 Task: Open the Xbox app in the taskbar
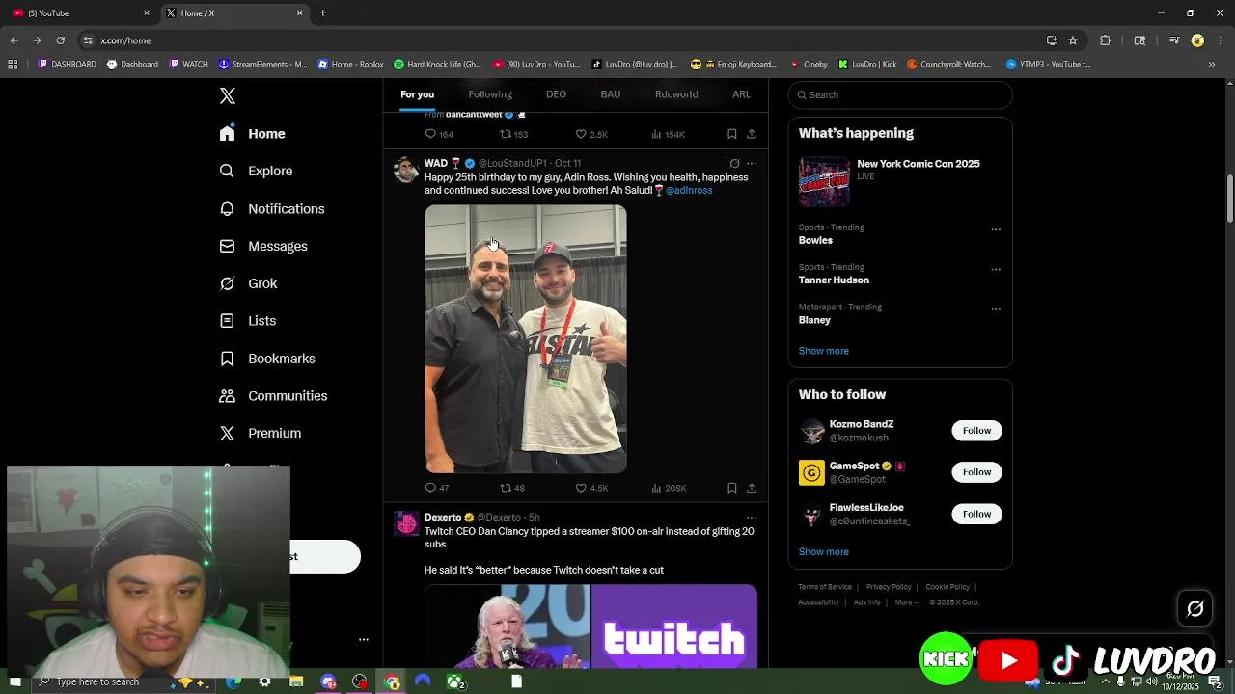click(x=454, y=682)
